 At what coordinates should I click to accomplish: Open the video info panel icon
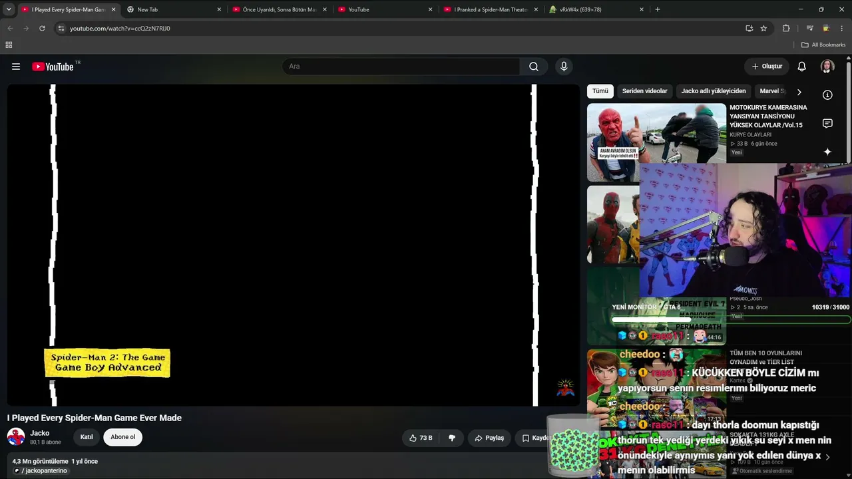pyautogui.click(x=827, y=95)
